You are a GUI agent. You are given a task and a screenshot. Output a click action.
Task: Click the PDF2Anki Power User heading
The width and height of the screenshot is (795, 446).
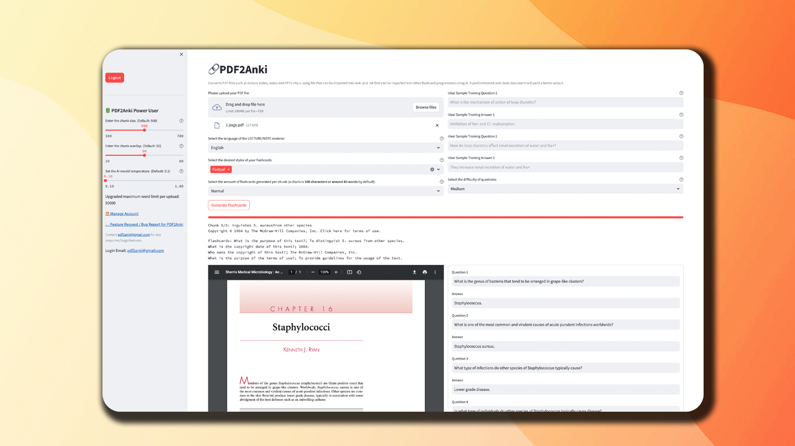[x=132, y=110]
